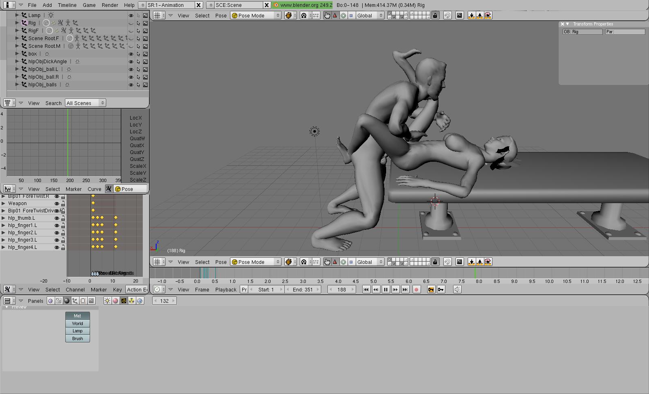Expand the Weapon channel in the Action Editor
This screenshot has height=394, width=649.
pyautogui.click(x=4, y=203)
